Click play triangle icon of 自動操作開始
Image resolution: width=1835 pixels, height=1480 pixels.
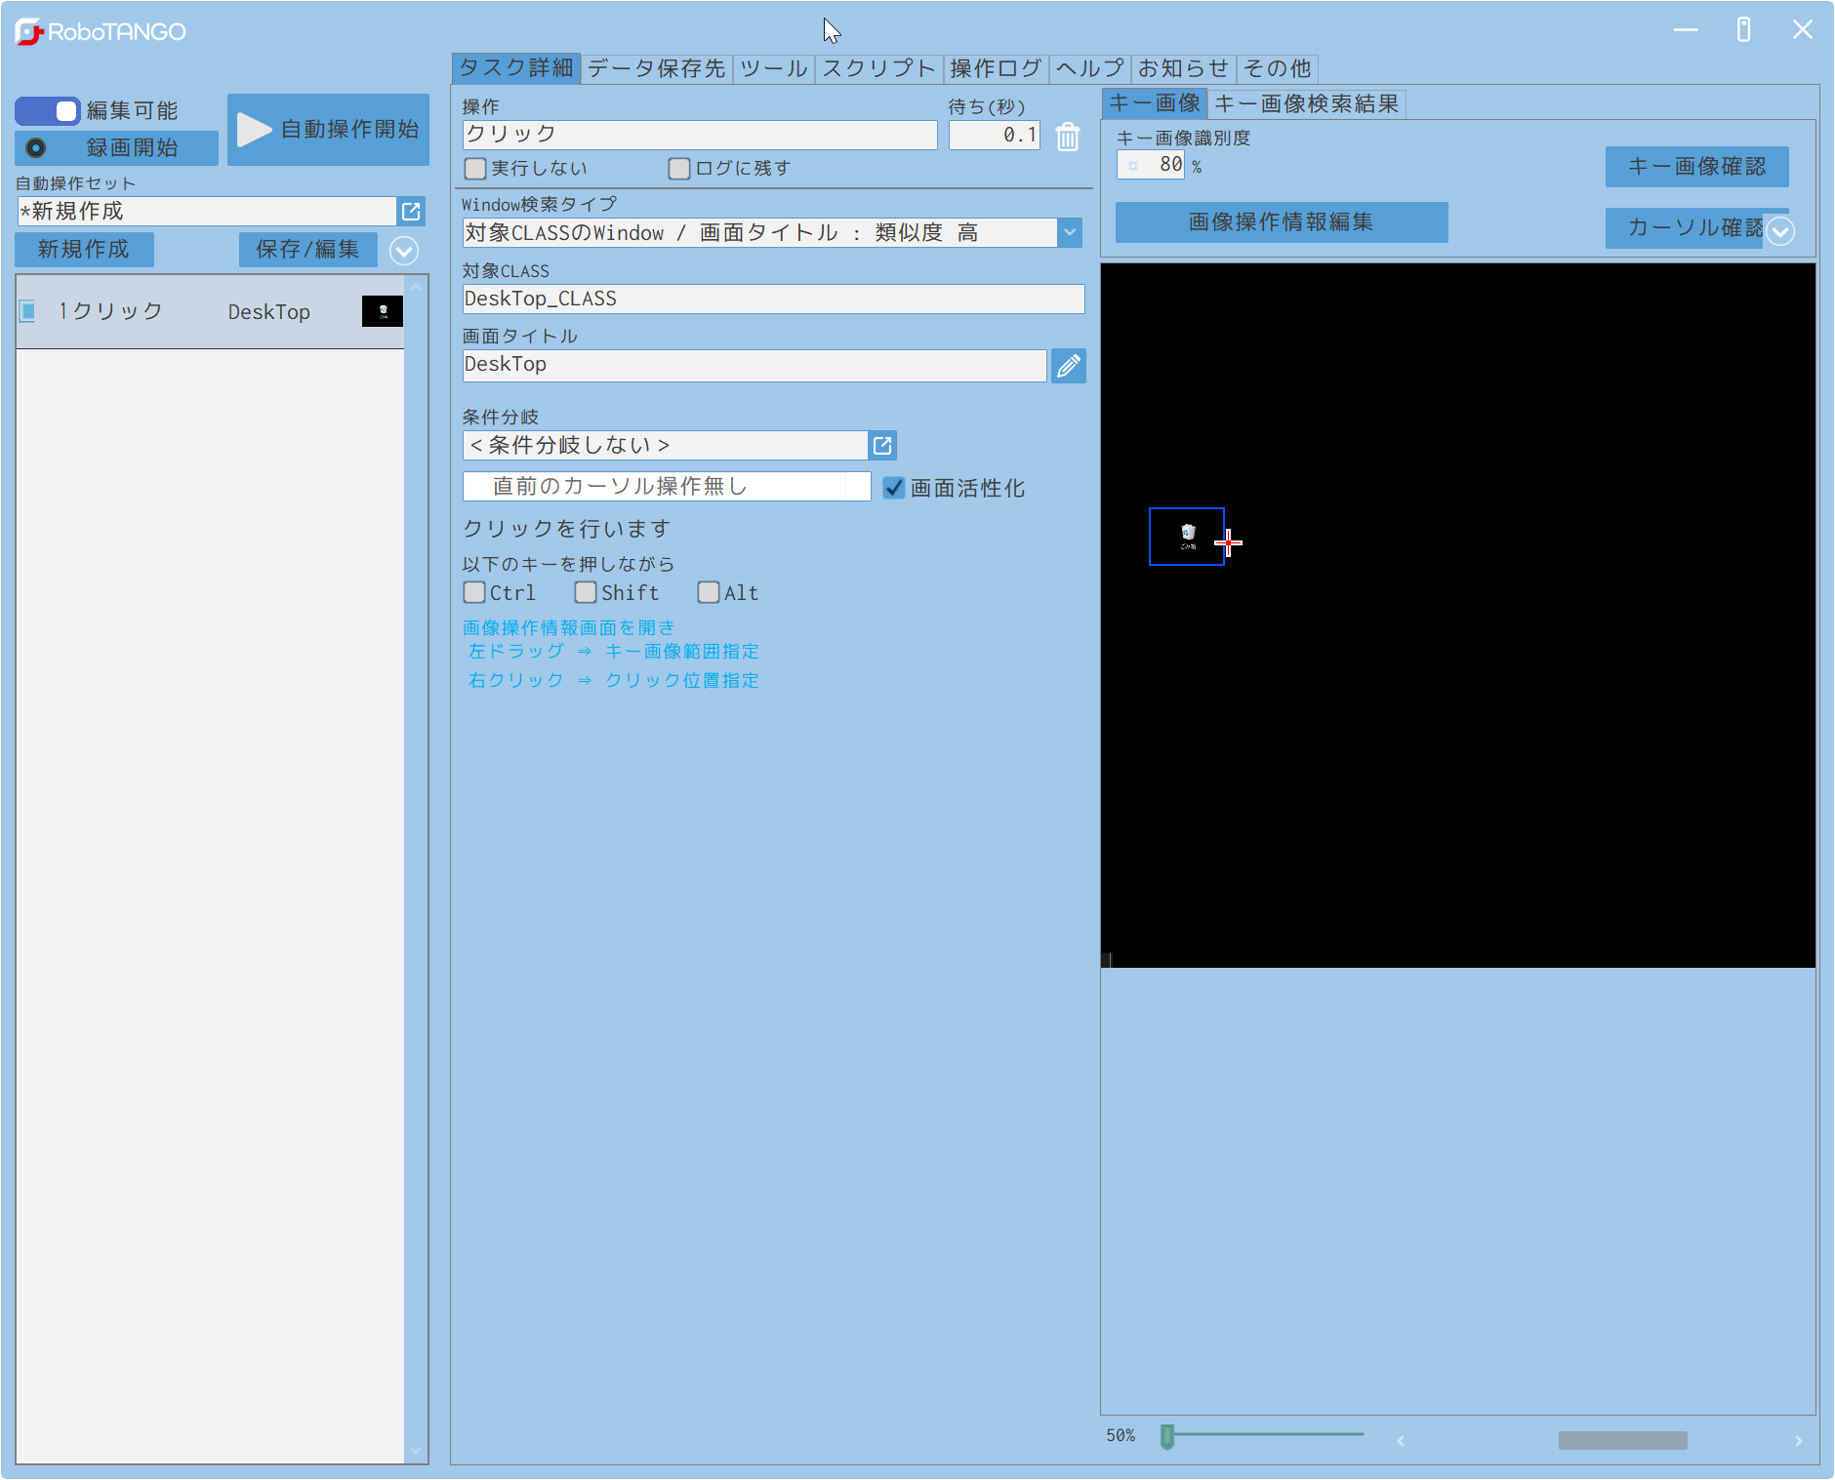coord(254,129)
